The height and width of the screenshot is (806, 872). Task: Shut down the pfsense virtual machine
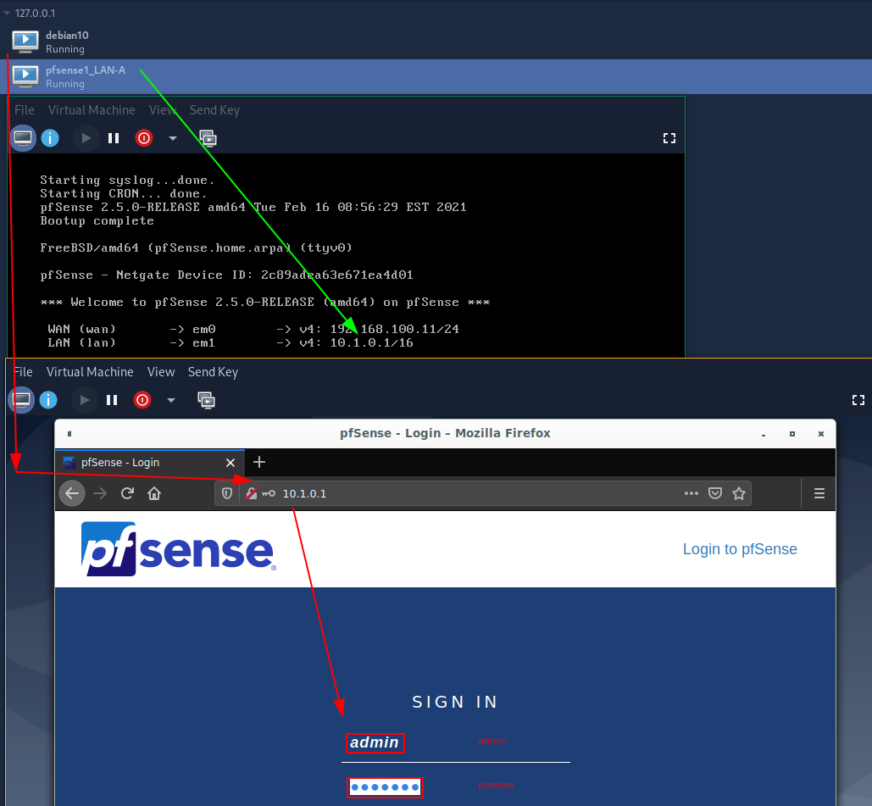[x=144, y=138]
